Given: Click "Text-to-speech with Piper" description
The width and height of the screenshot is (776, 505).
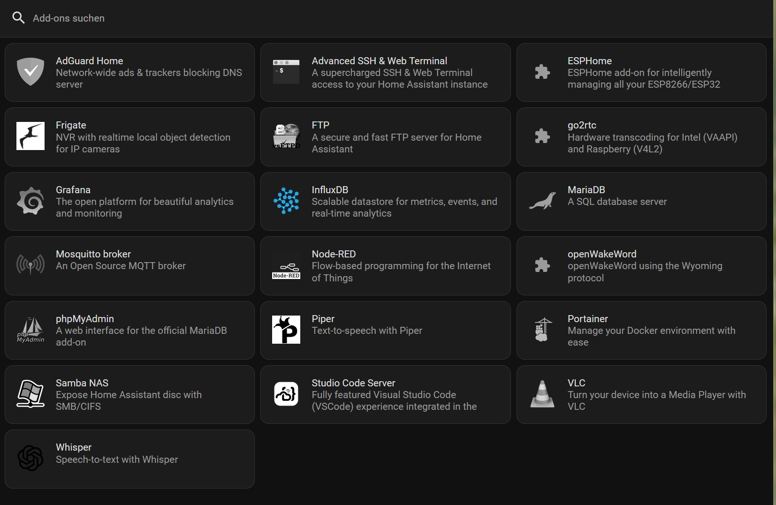Looking at the screenshot, I should click(x=367, y=331).
